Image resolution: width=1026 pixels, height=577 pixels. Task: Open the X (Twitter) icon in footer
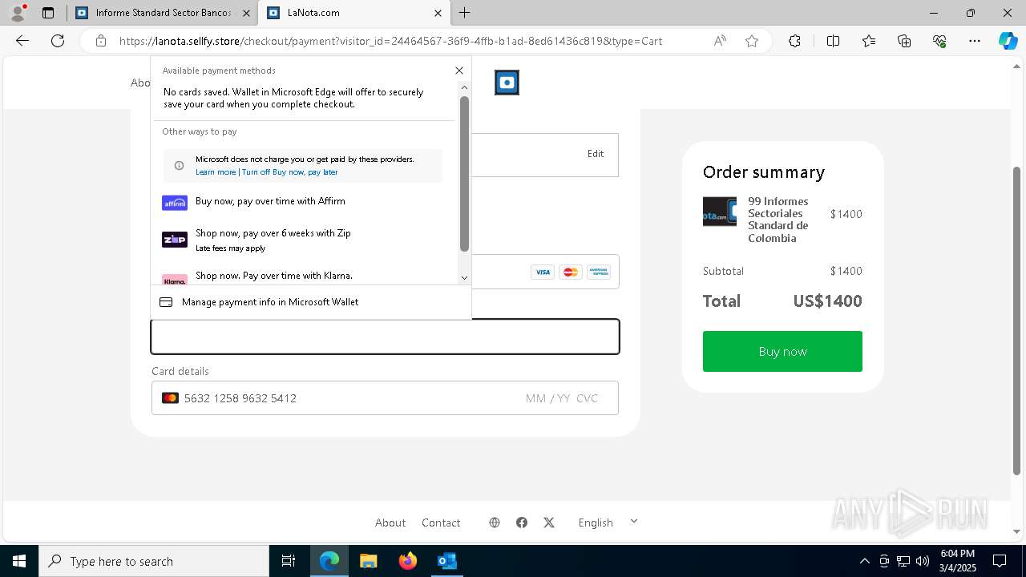pos(549,523)
